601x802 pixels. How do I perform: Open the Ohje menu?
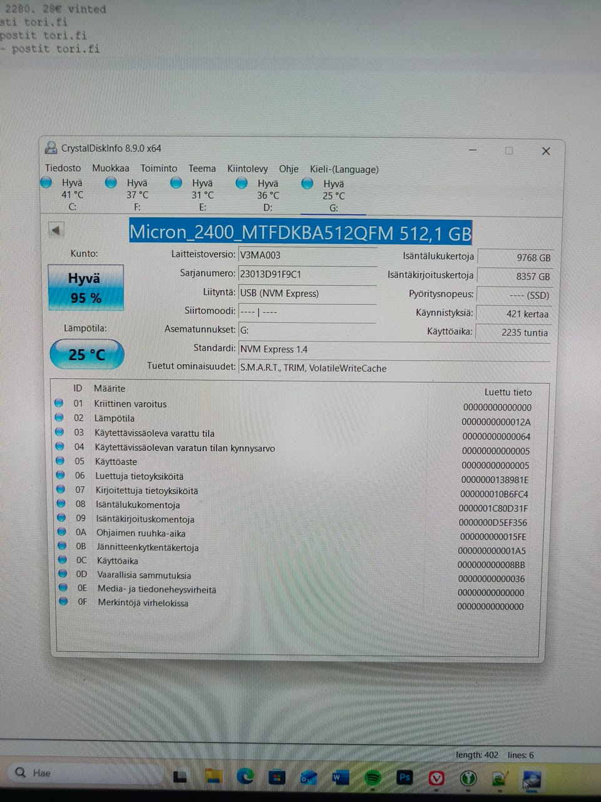coord(289,169)
